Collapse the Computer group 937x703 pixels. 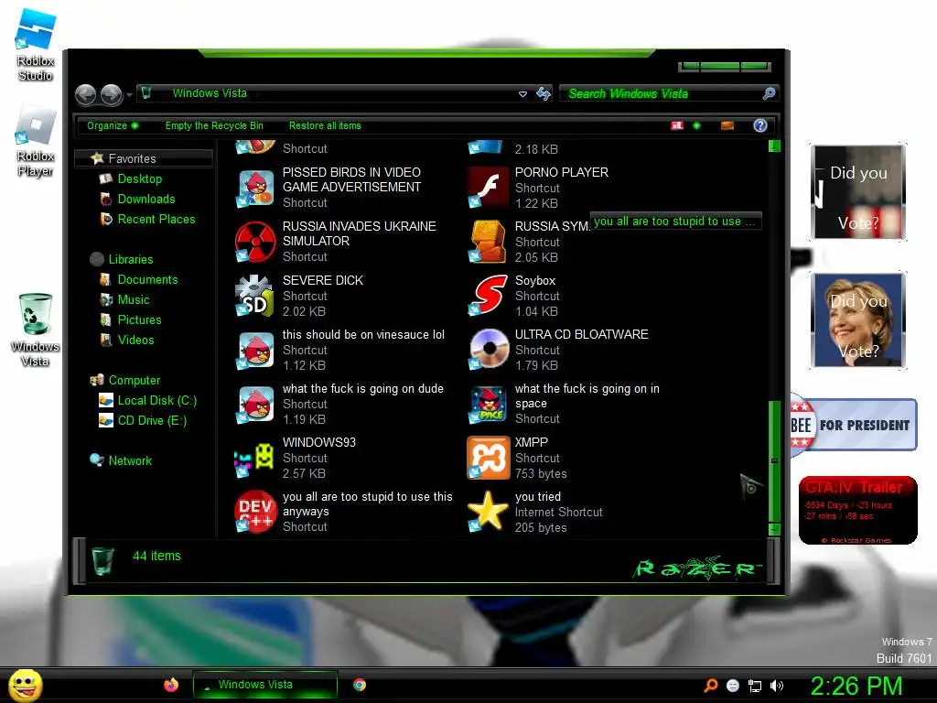[x=134, y=380]
